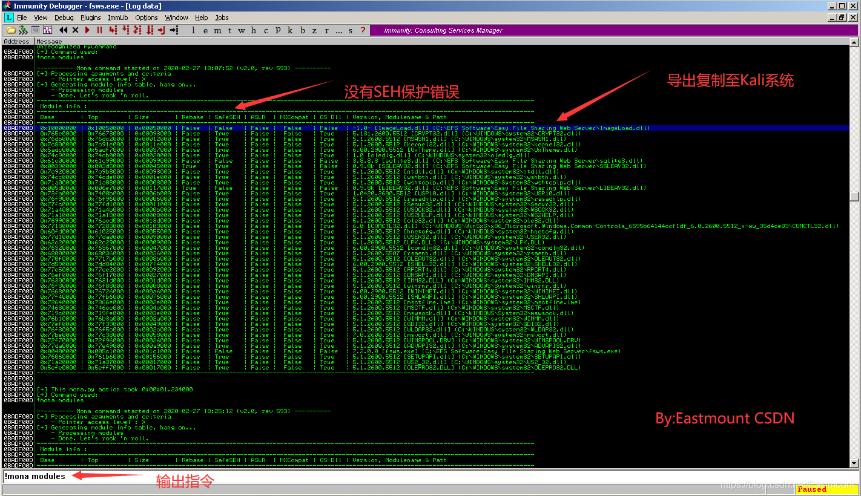Click the purple graph toolbar icon

click(x=47, y=30)
